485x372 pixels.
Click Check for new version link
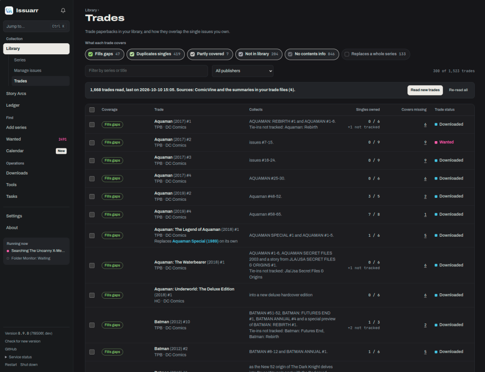point(23,341)
